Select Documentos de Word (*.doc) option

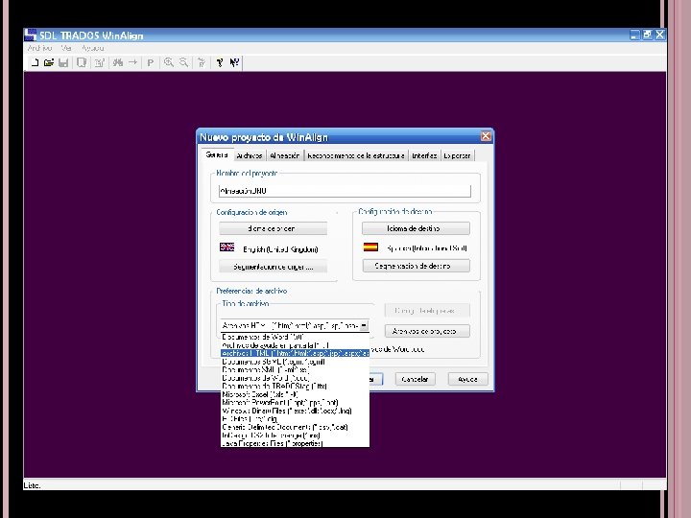click(295, 378)
